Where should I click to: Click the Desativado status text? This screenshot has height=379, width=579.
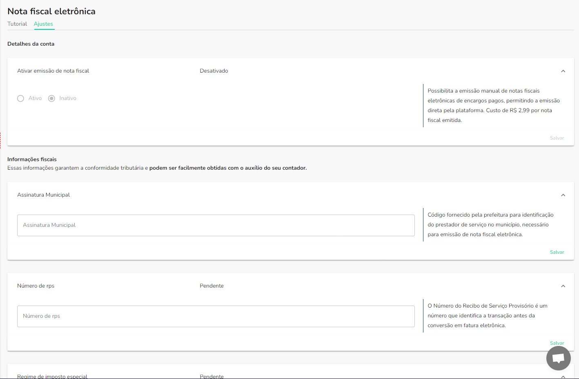tap(214, 71)
